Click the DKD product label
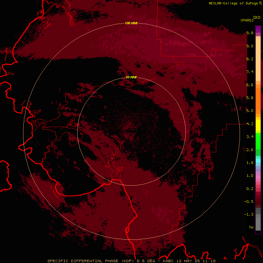Screen dimensions: 263x263 click(x=257, y=18)
